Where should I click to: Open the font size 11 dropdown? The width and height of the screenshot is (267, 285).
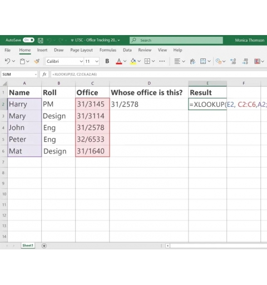click(97, 61)
